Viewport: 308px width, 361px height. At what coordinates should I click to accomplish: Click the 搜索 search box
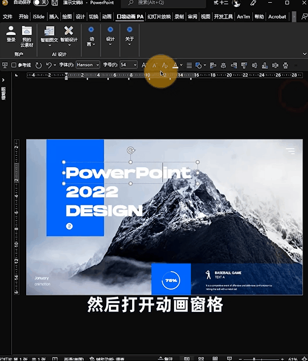(x=163, y=3)
